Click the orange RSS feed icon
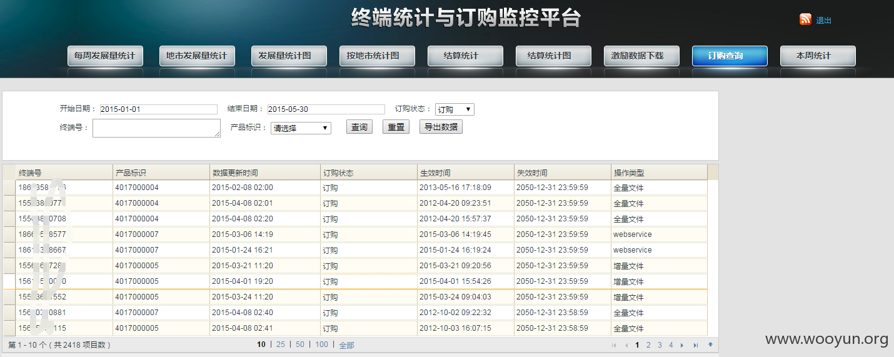The image size is (894, 357). (x=805, y=19)
